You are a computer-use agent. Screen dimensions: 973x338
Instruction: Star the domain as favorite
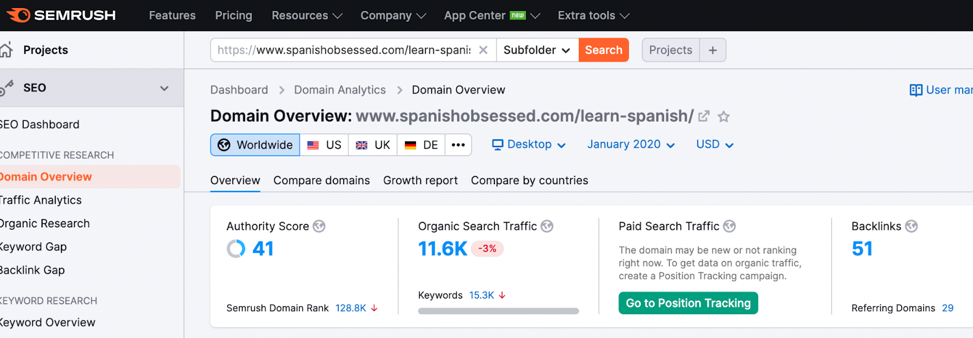click(x=724, y=117)
